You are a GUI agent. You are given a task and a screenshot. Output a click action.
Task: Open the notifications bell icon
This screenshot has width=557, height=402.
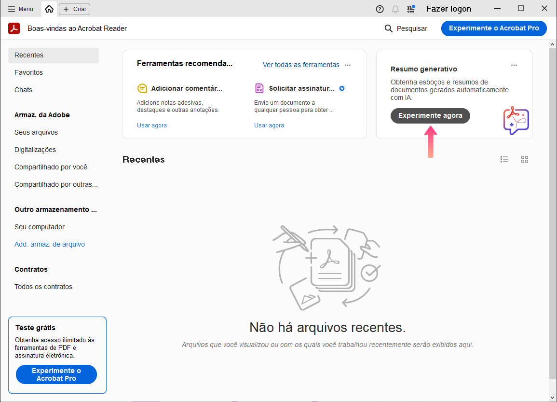(x=395, y=9)
